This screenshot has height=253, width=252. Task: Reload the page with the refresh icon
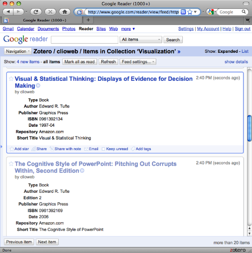[36, 12]
